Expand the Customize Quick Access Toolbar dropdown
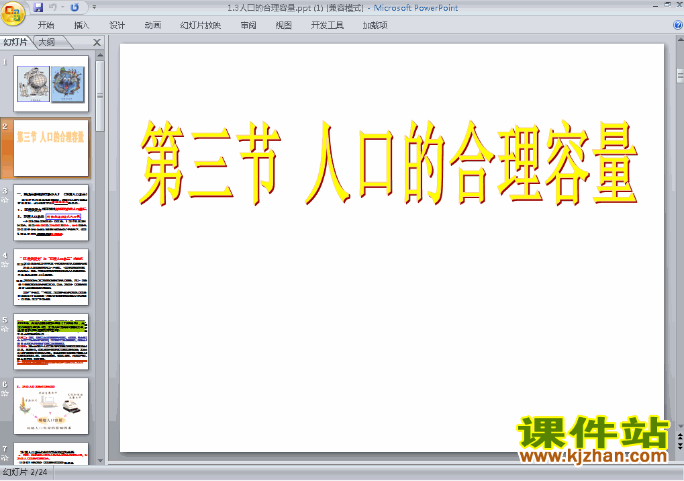 click(94, 7)
